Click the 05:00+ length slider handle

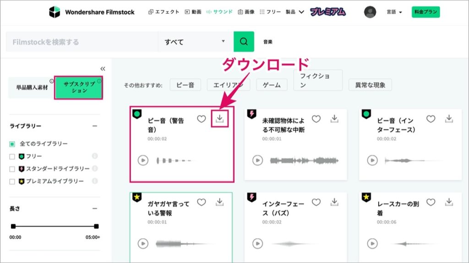click(x=96, y=226)
